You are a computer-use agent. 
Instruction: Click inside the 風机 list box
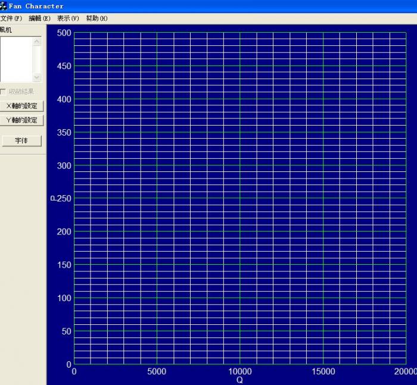[16, 59]
